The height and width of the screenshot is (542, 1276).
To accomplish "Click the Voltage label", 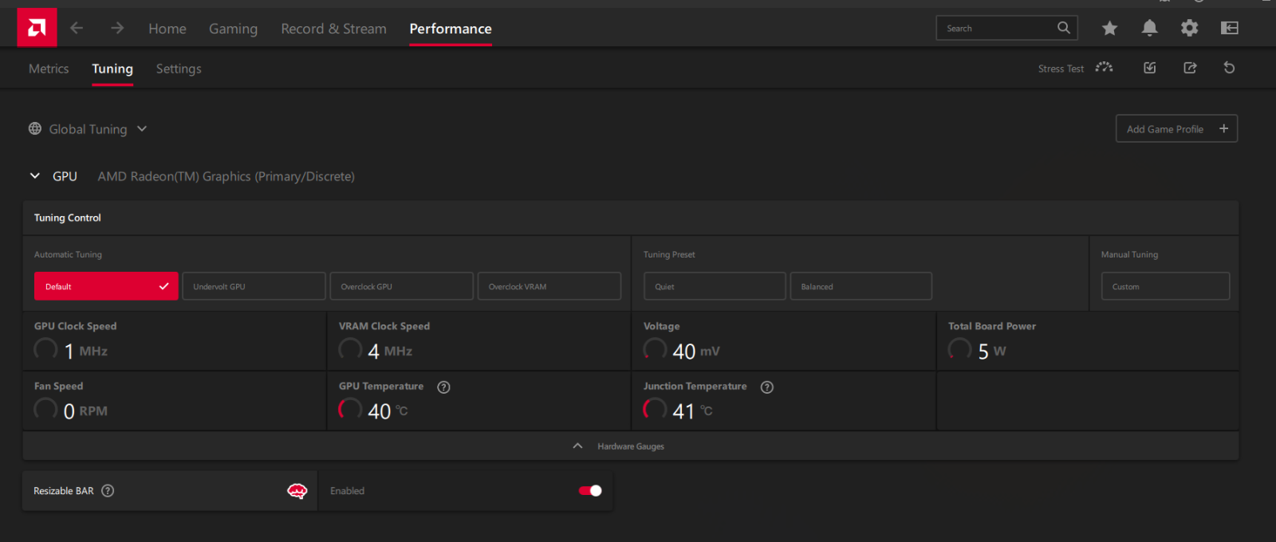I will point(662,326).
